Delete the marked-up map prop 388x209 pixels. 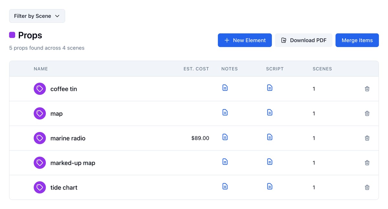367,163
